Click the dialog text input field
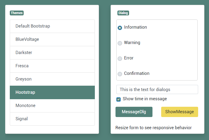 (157, 89)
